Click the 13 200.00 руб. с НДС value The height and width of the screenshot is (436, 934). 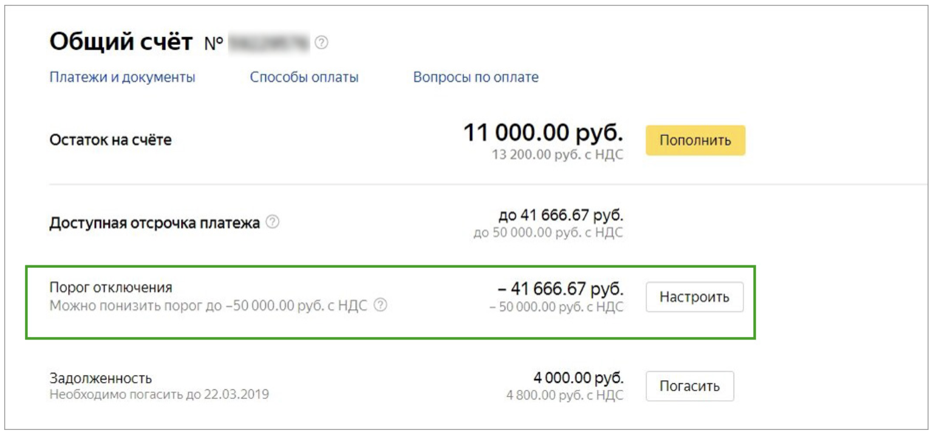tap(557, 155)
